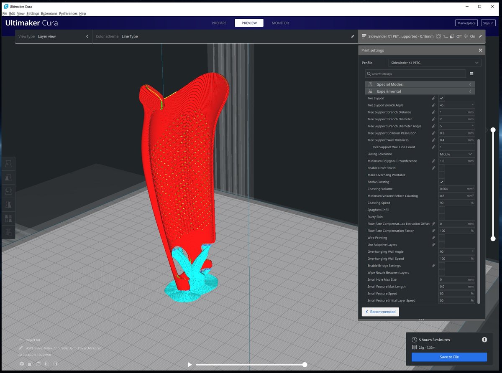Open the Extensions menu

coord(49,13)
